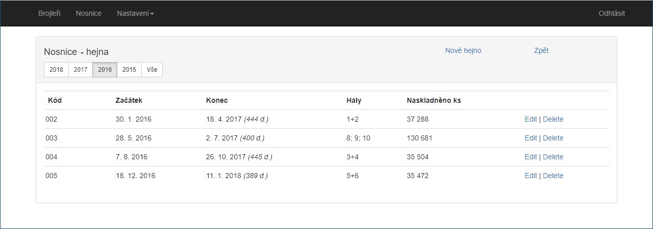
Task: Create a new flock via Nové hejno
Action: (x=463, y=50)
